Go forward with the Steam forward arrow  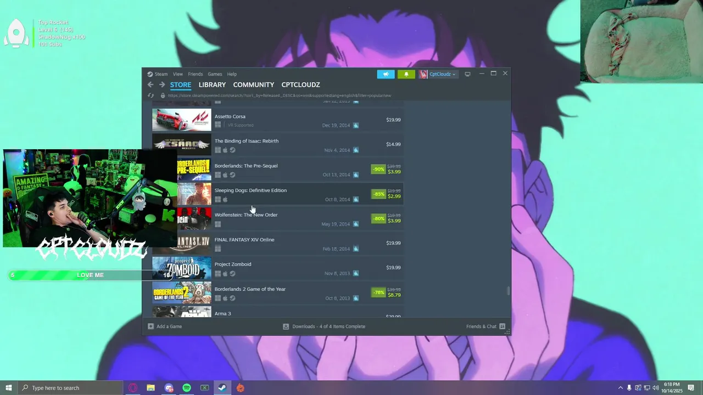[x=162, y=84]
